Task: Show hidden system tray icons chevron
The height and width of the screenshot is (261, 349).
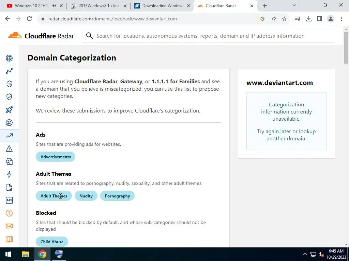Action: tap(305, 254)
